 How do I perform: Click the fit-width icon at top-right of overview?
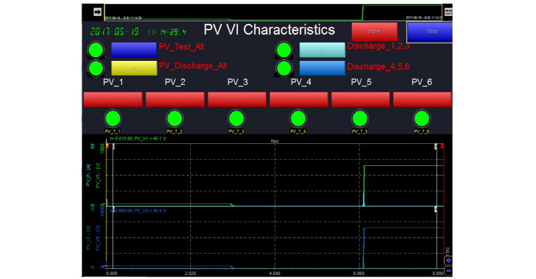(448, 12)
